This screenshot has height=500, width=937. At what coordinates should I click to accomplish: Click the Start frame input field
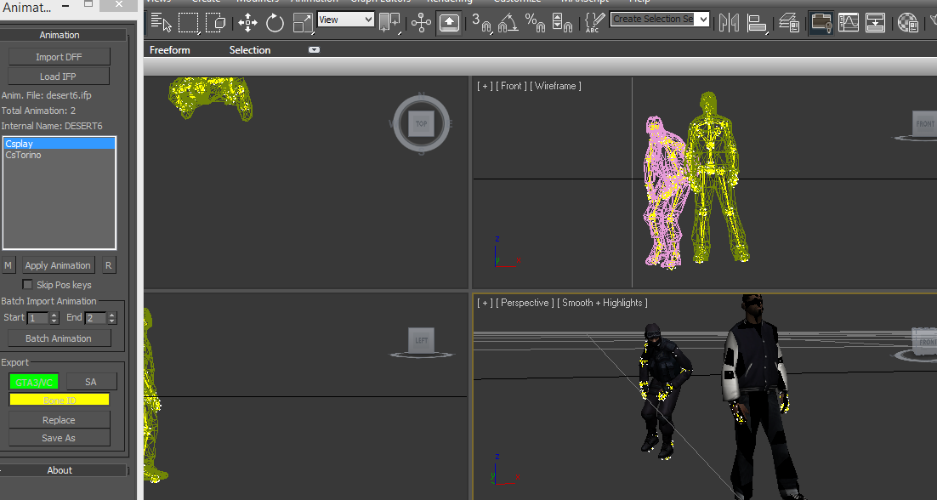pos(37,318)
